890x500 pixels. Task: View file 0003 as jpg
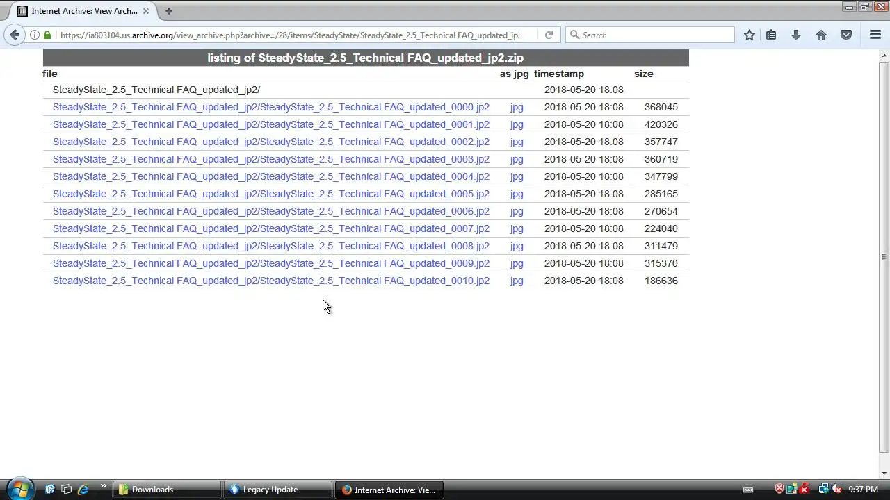click(517, 160)
